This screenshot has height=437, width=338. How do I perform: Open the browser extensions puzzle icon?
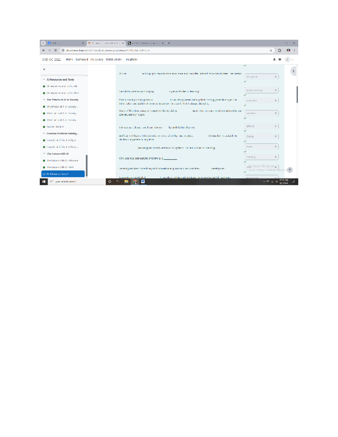coord(279,50)
